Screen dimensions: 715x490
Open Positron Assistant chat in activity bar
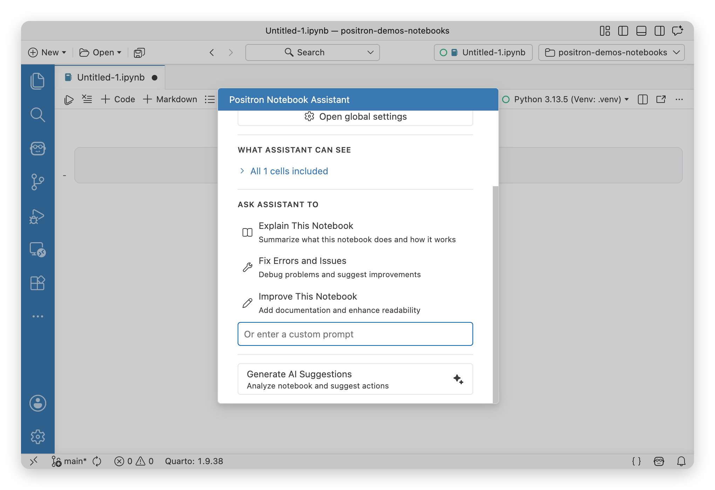38,148
